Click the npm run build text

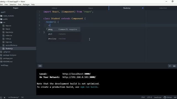pos(89,87)
